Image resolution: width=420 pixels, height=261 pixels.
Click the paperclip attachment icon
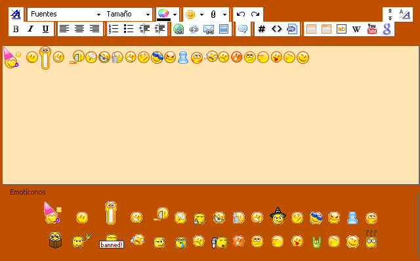213,14
